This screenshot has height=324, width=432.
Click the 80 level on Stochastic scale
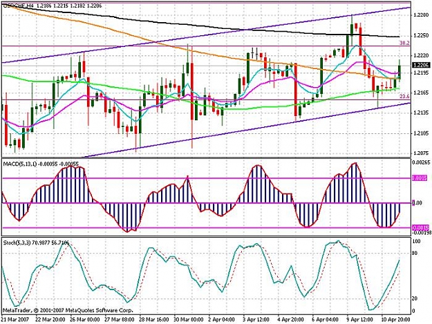click(x=415, y=254)
